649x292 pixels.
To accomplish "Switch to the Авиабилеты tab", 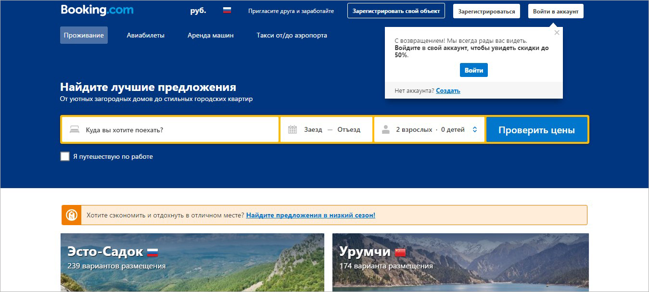I will [146, 35].
